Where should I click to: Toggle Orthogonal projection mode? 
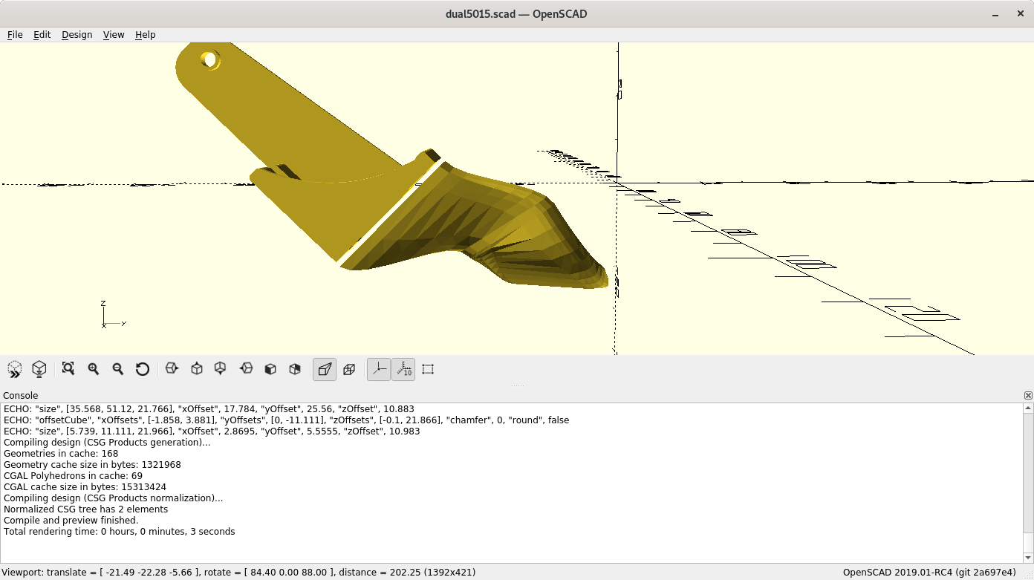pos(349,369)
